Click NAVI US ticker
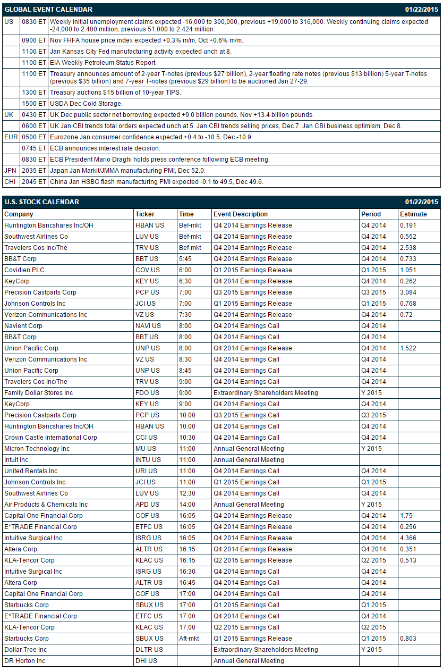Screen dimensions: 443x671 click(x=148, y=326)
